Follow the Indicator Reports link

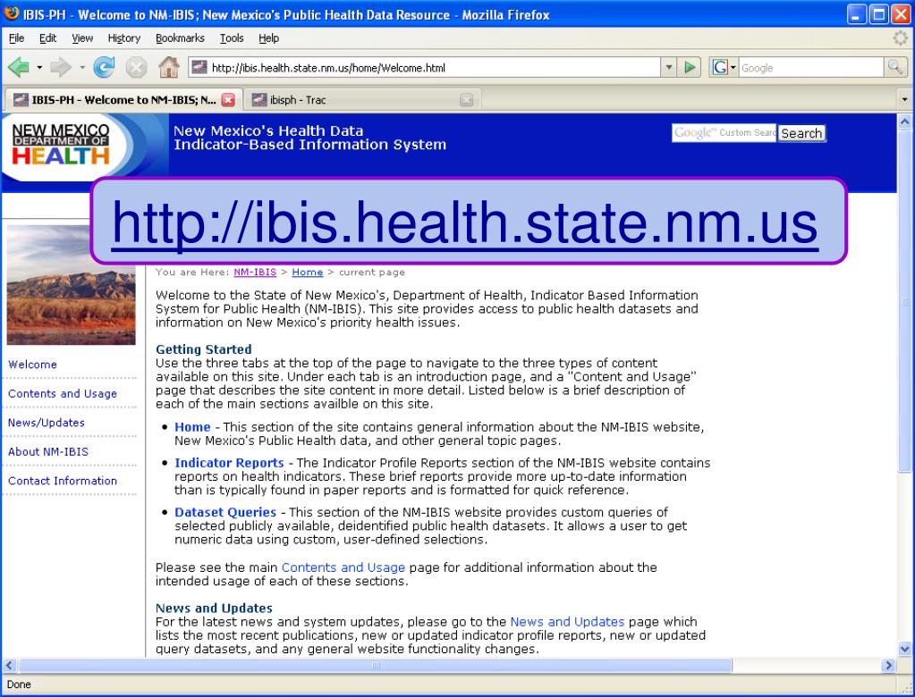pyautogui.click(x=229, y=463)
